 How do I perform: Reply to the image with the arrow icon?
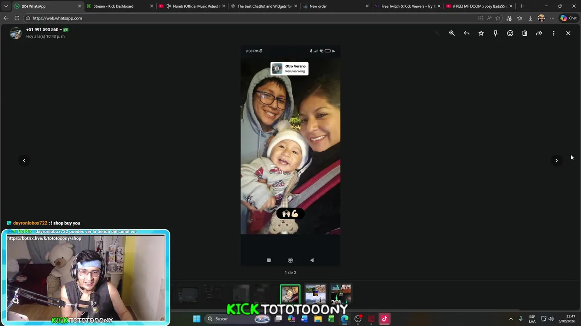[x=467, y=33]
